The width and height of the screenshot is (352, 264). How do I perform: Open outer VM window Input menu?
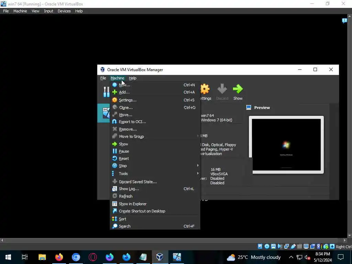pyautogui.click(x=48, y=11)
